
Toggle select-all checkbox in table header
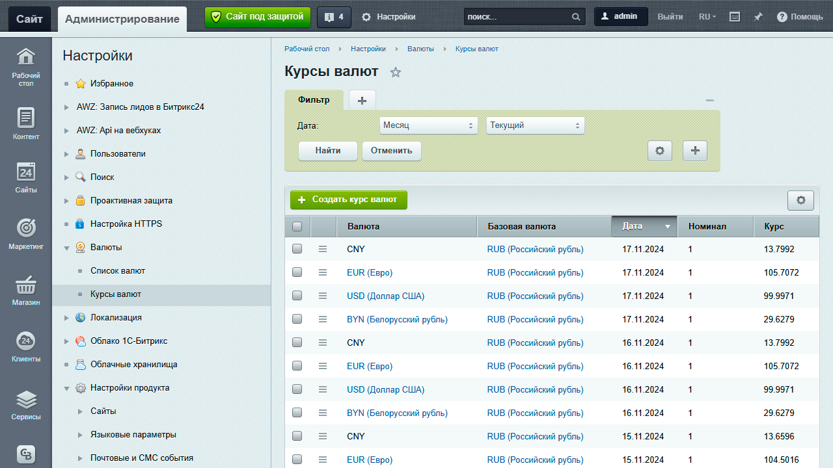click(297, 227)
